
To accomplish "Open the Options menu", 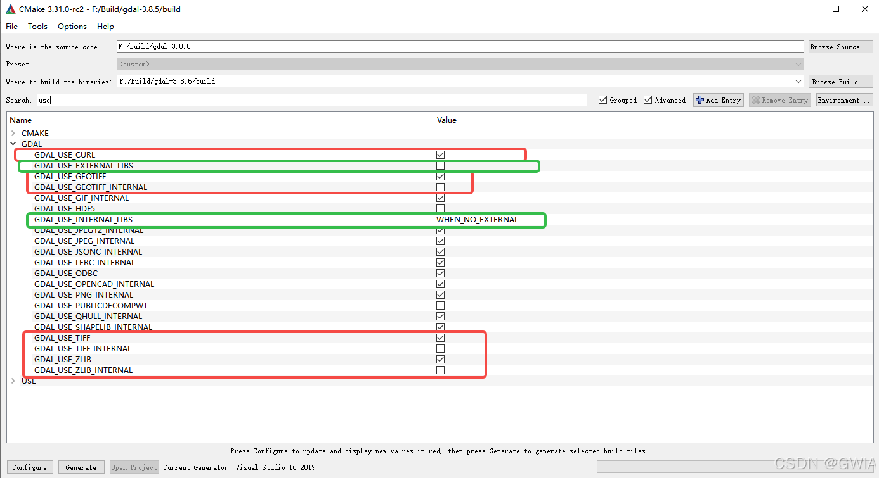I will pyautogui.click(x=72, y=27).
